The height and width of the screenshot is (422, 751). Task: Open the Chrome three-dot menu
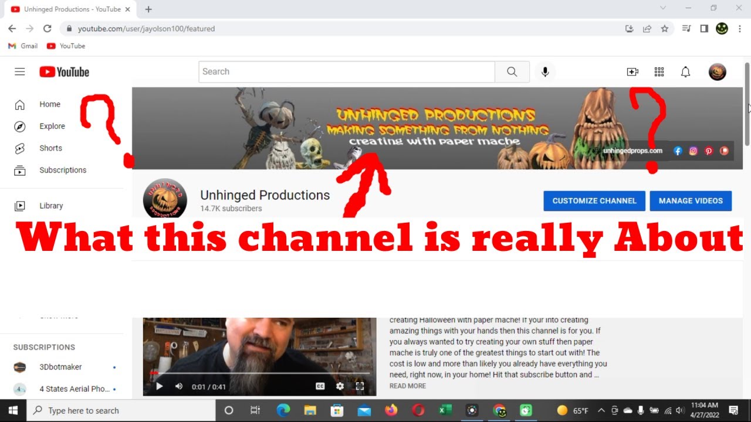[x=739, y=29]
